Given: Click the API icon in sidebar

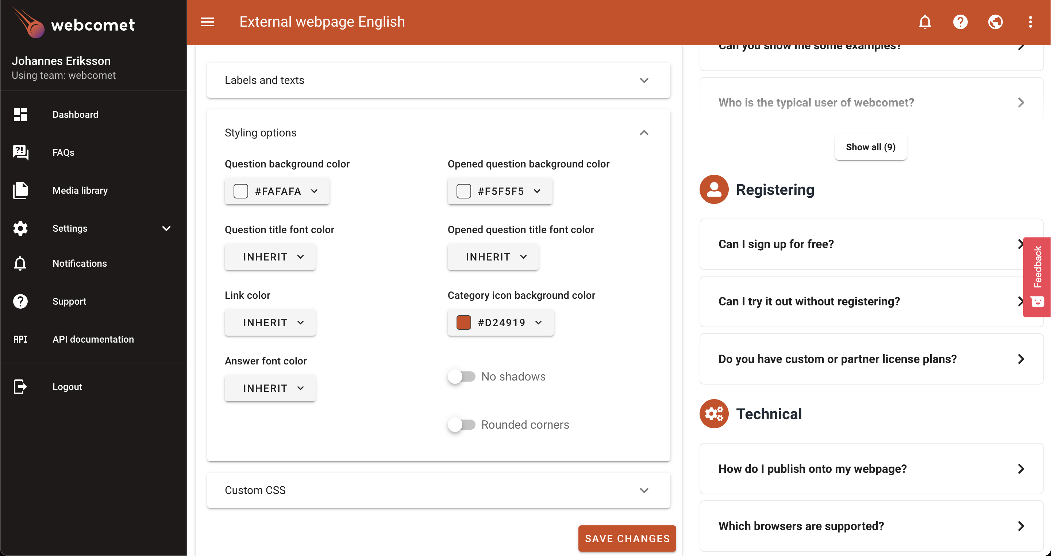Looking at the screenshot, I should pos(20,339).
